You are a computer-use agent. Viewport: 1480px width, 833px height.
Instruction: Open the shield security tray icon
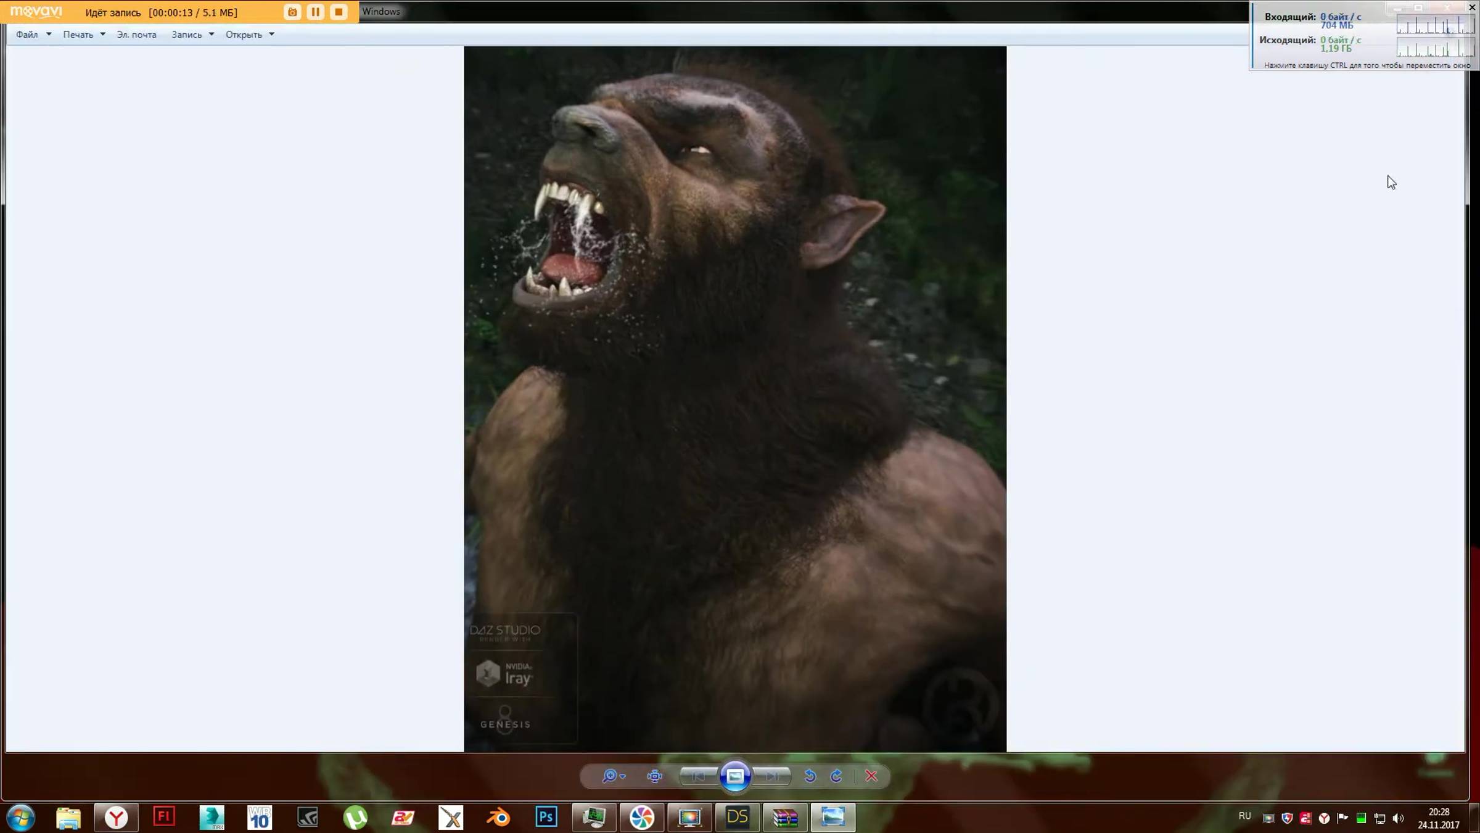click(x=1287, y=818)
